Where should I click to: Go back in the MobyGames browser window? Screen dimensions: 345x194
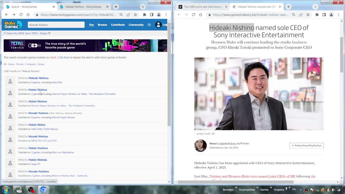coord(6,15)
